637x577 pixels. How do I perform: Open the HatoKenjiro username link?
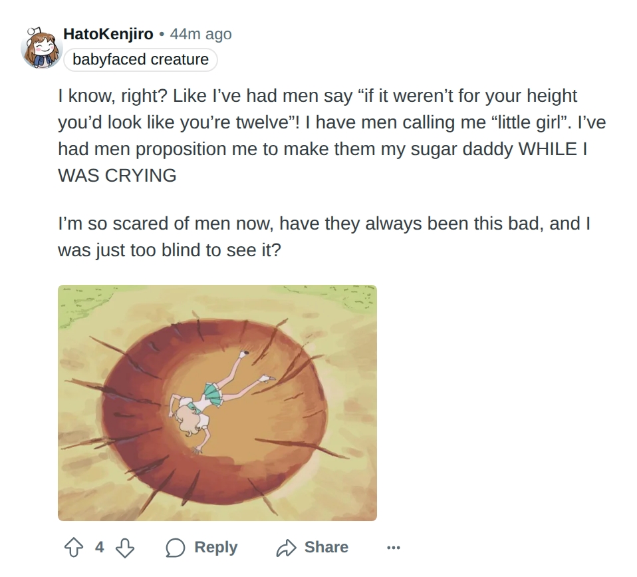[x=108, y=34]
